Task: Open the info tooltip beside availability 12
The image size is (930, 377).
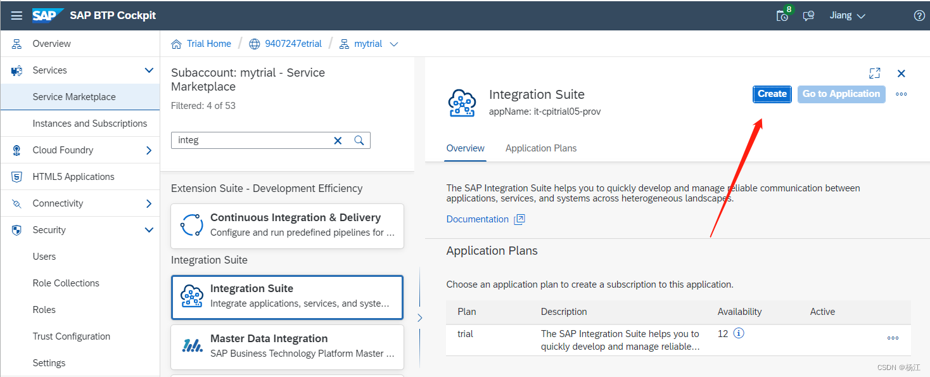Action: coord(739,333)
